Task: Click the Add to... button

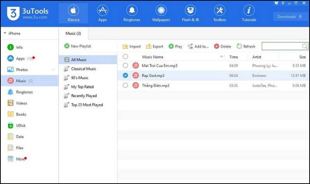Action: tap(198, 46)
